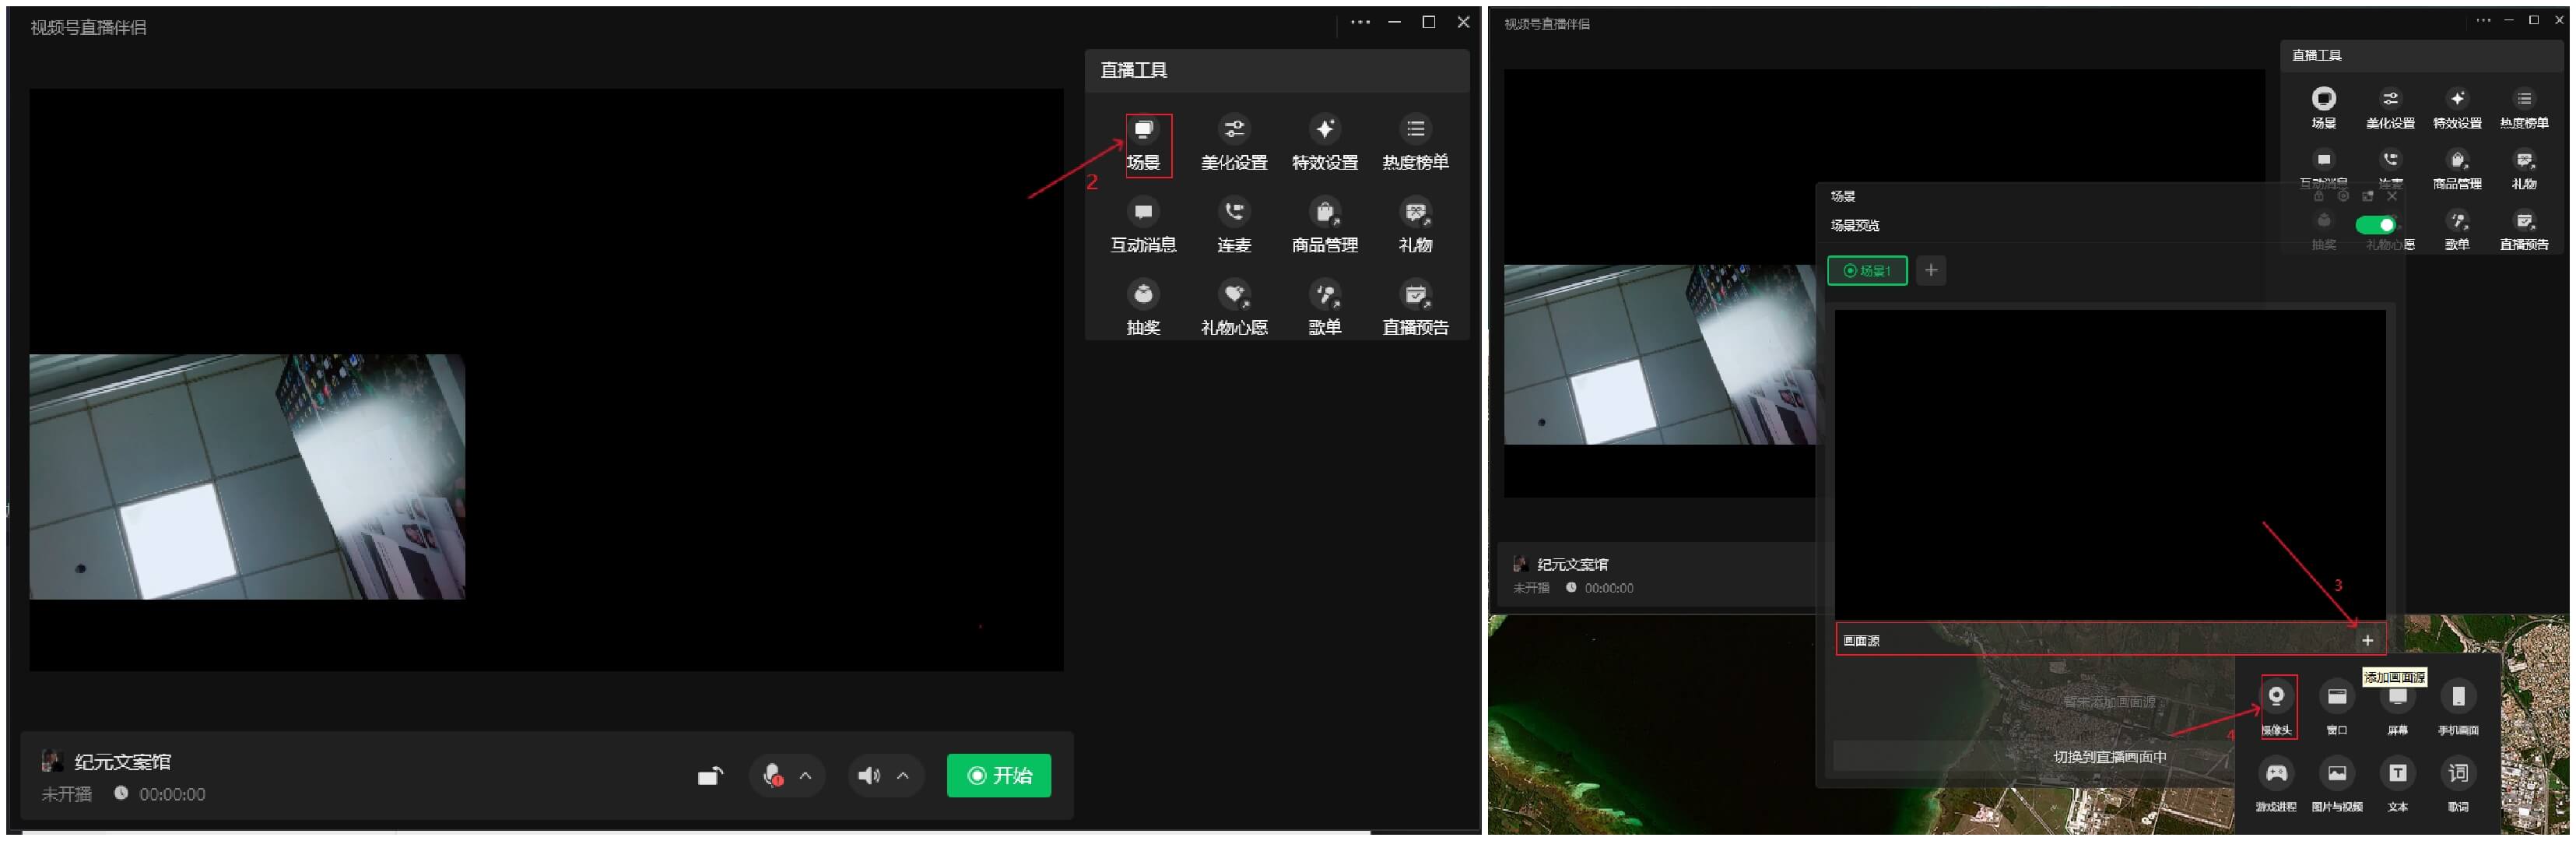Click the camera switch icon beside the microphone

pyautogui.click(x=710, y=776)
